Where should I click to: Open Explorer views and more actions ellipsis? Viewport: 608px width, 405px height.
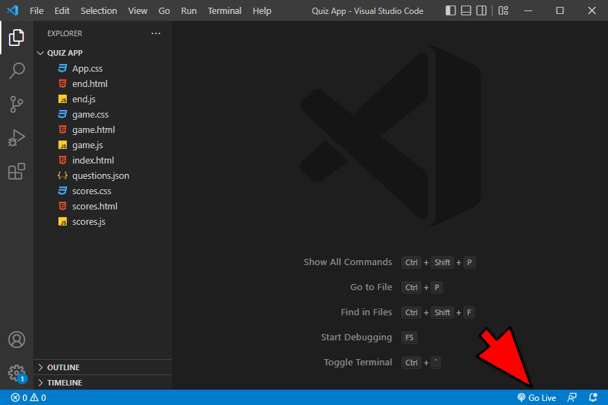coord(156,33)
